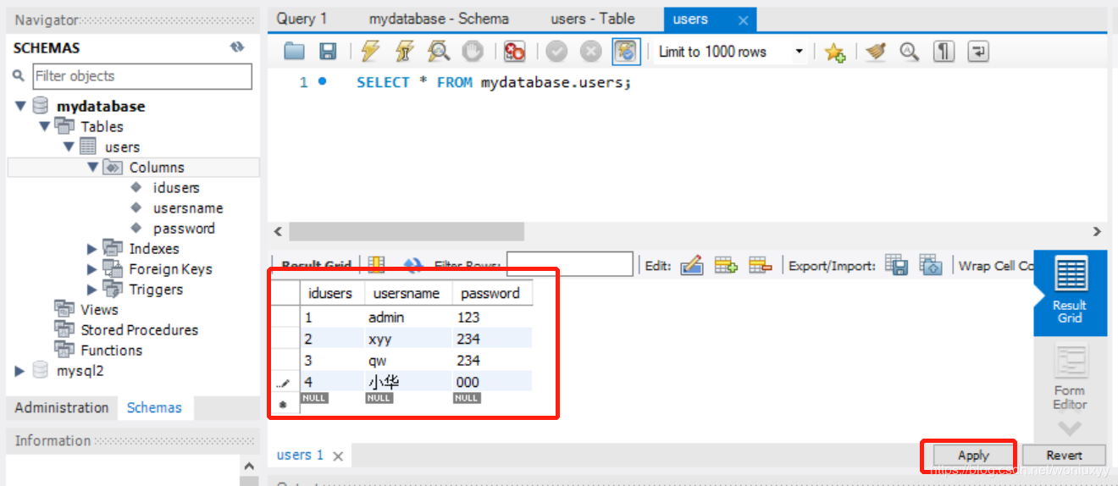Select the '小华' username cell

(407, 382)
